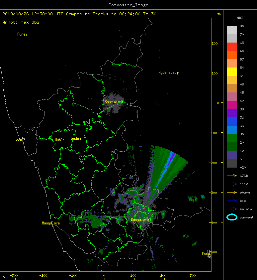Screen dimensions: 257x280
Task: Click the dark green 20 dBZ swatch
Action: 232,146
